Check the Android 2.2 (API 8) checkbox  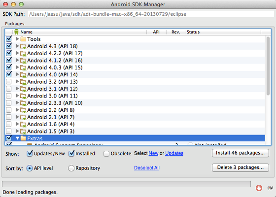9,110
